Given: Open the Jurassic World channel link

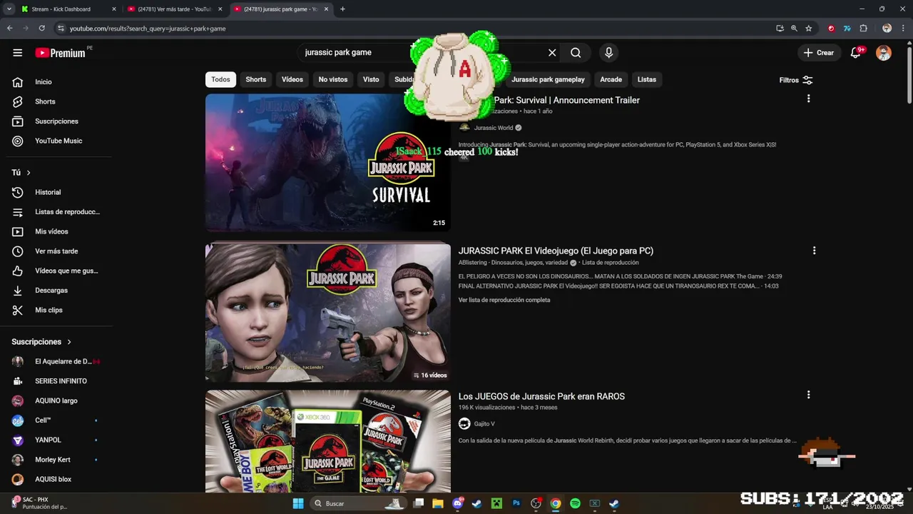Looking at the screenshot, I should [x=494, y=128].
